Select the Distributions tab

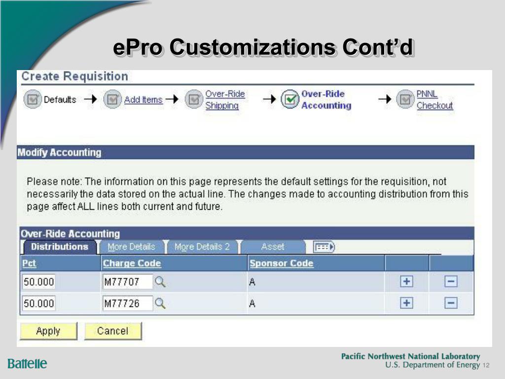[x=60, y=247]
